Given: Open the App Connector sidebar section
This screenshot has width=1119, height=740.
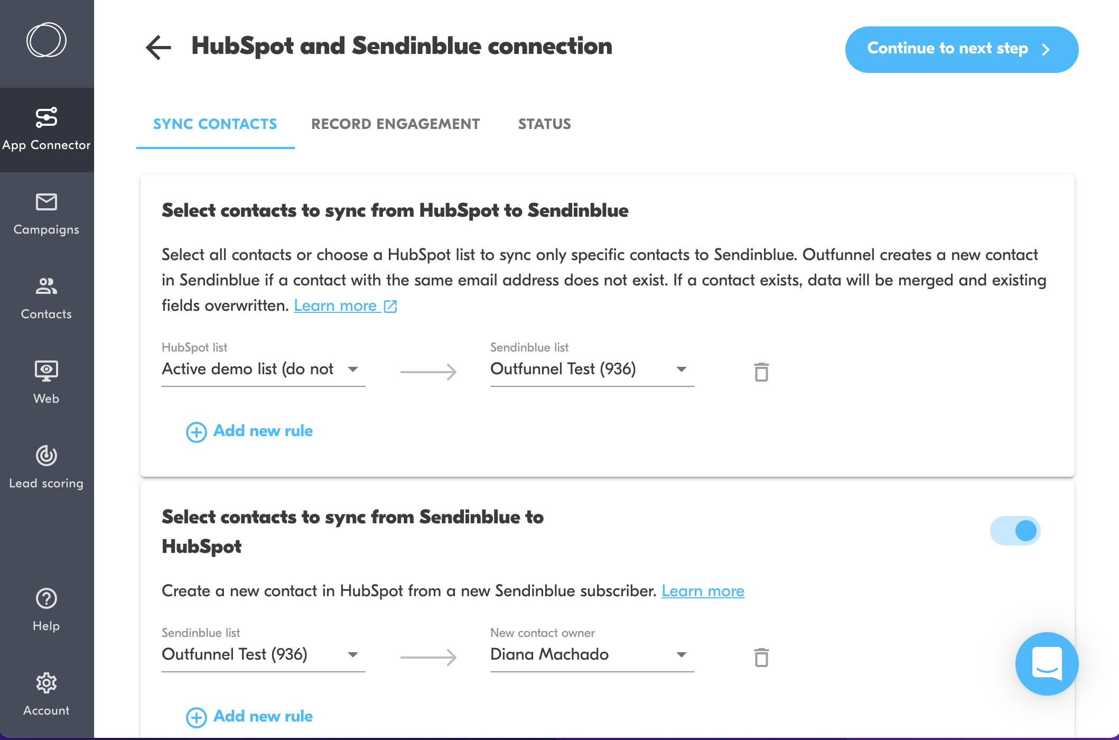Looking at the screenshot, I should [46, 129].
